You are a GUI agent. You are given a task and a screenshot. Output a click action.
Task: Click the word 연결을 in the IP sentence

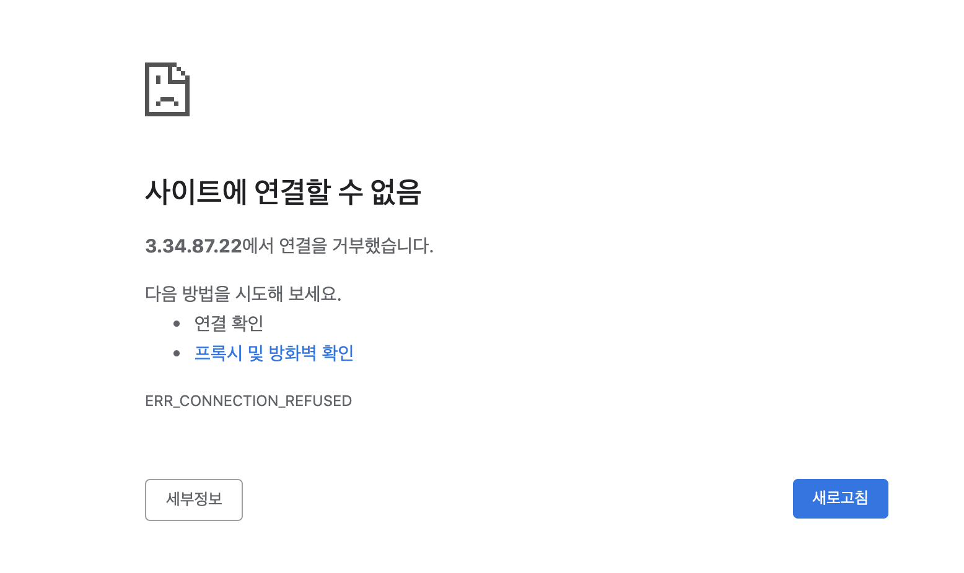point(303,246)
